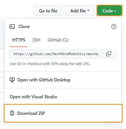Click the Add file caret arrow
This screenshot has height=129, width=126.
tap(88, 10)
